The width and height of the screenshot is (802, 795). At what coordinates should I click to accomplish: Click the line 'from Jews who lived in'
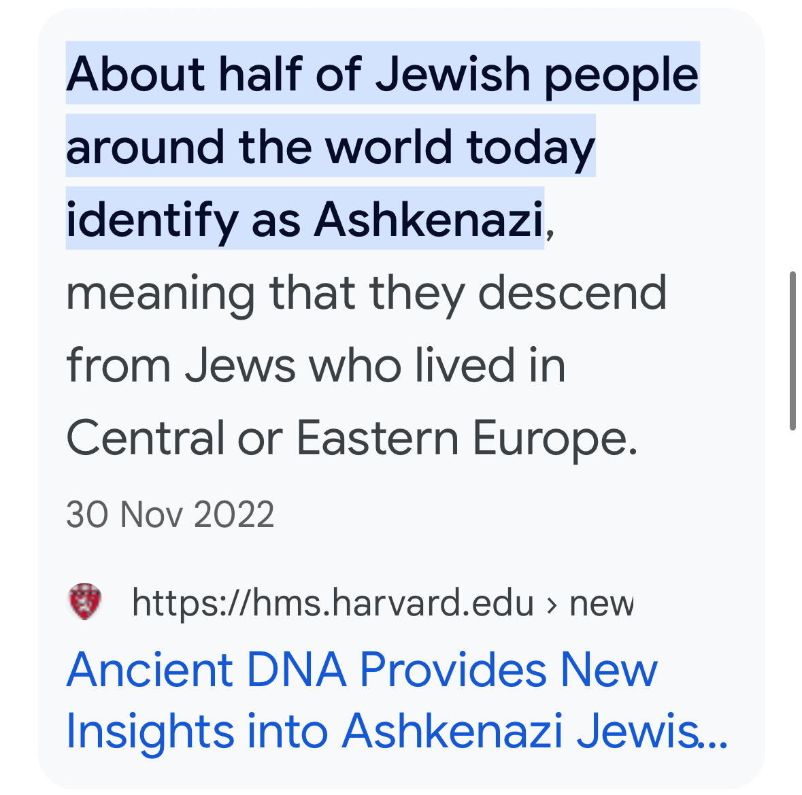(x=316, y=366)
